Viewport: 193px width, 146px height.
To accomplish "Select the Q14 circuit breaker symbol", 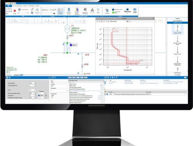I will click(x=67, y=48).
